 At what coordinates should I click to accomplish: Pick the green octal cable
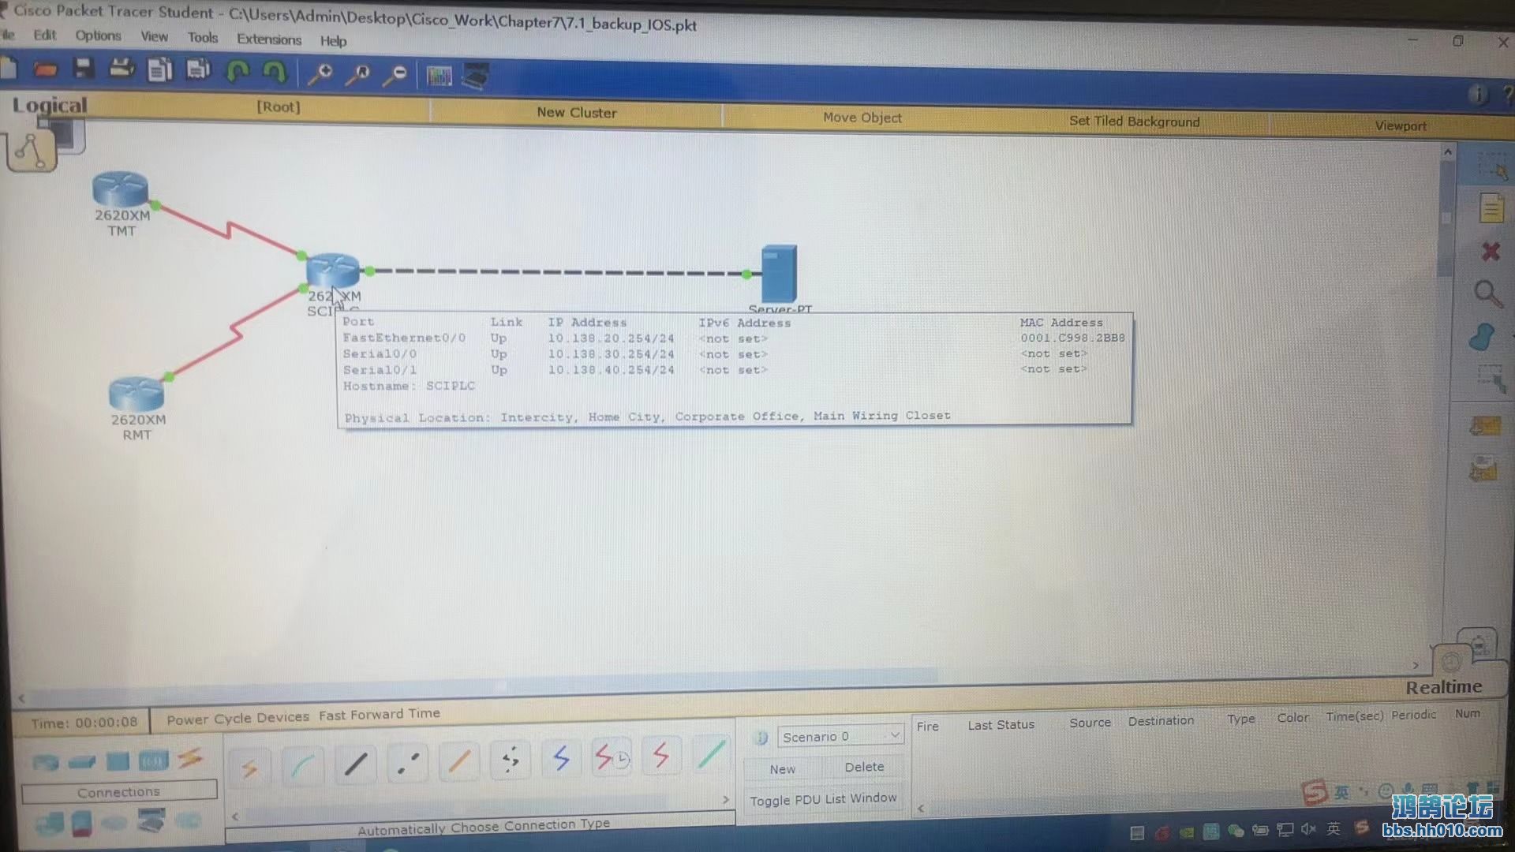click(x=712, y=754)
